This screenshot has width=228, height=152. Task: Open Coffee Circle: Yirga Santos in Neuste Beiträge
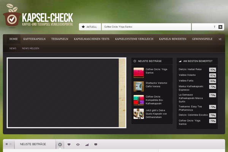[x=157, y=71]
